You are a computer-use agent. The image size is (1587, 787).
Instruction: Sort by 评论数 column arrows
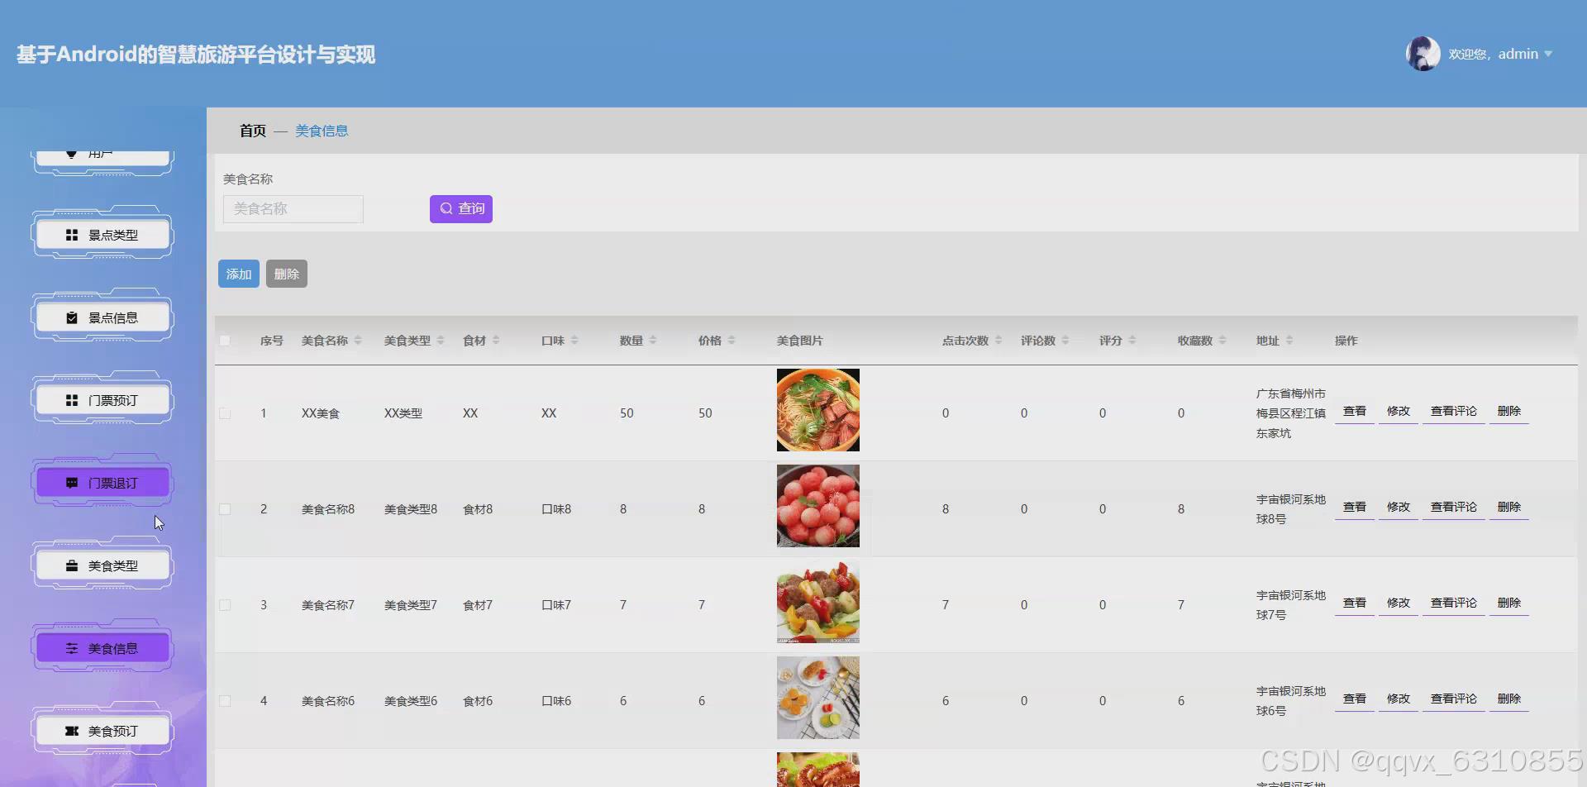pyautogui.click(x=1065, y=341)
